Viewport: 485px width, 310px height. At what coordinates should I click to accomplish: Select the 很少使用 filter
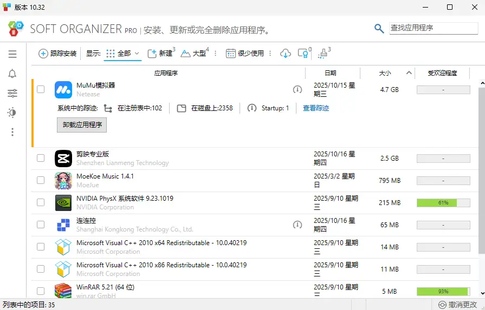[x=244, y=54]
